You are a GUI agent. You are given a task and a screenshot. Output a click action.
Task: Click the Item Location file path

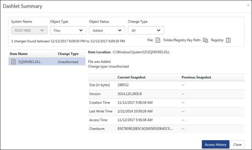click(x=141, y=52)
